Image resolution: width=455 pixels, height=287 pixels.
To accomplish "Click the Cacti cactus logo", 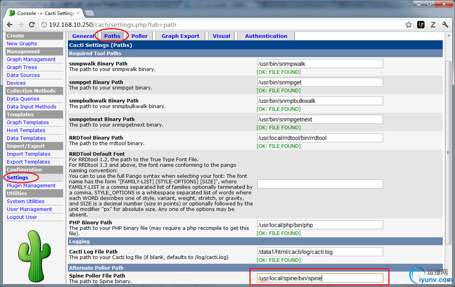I will (x=34, y=256).
